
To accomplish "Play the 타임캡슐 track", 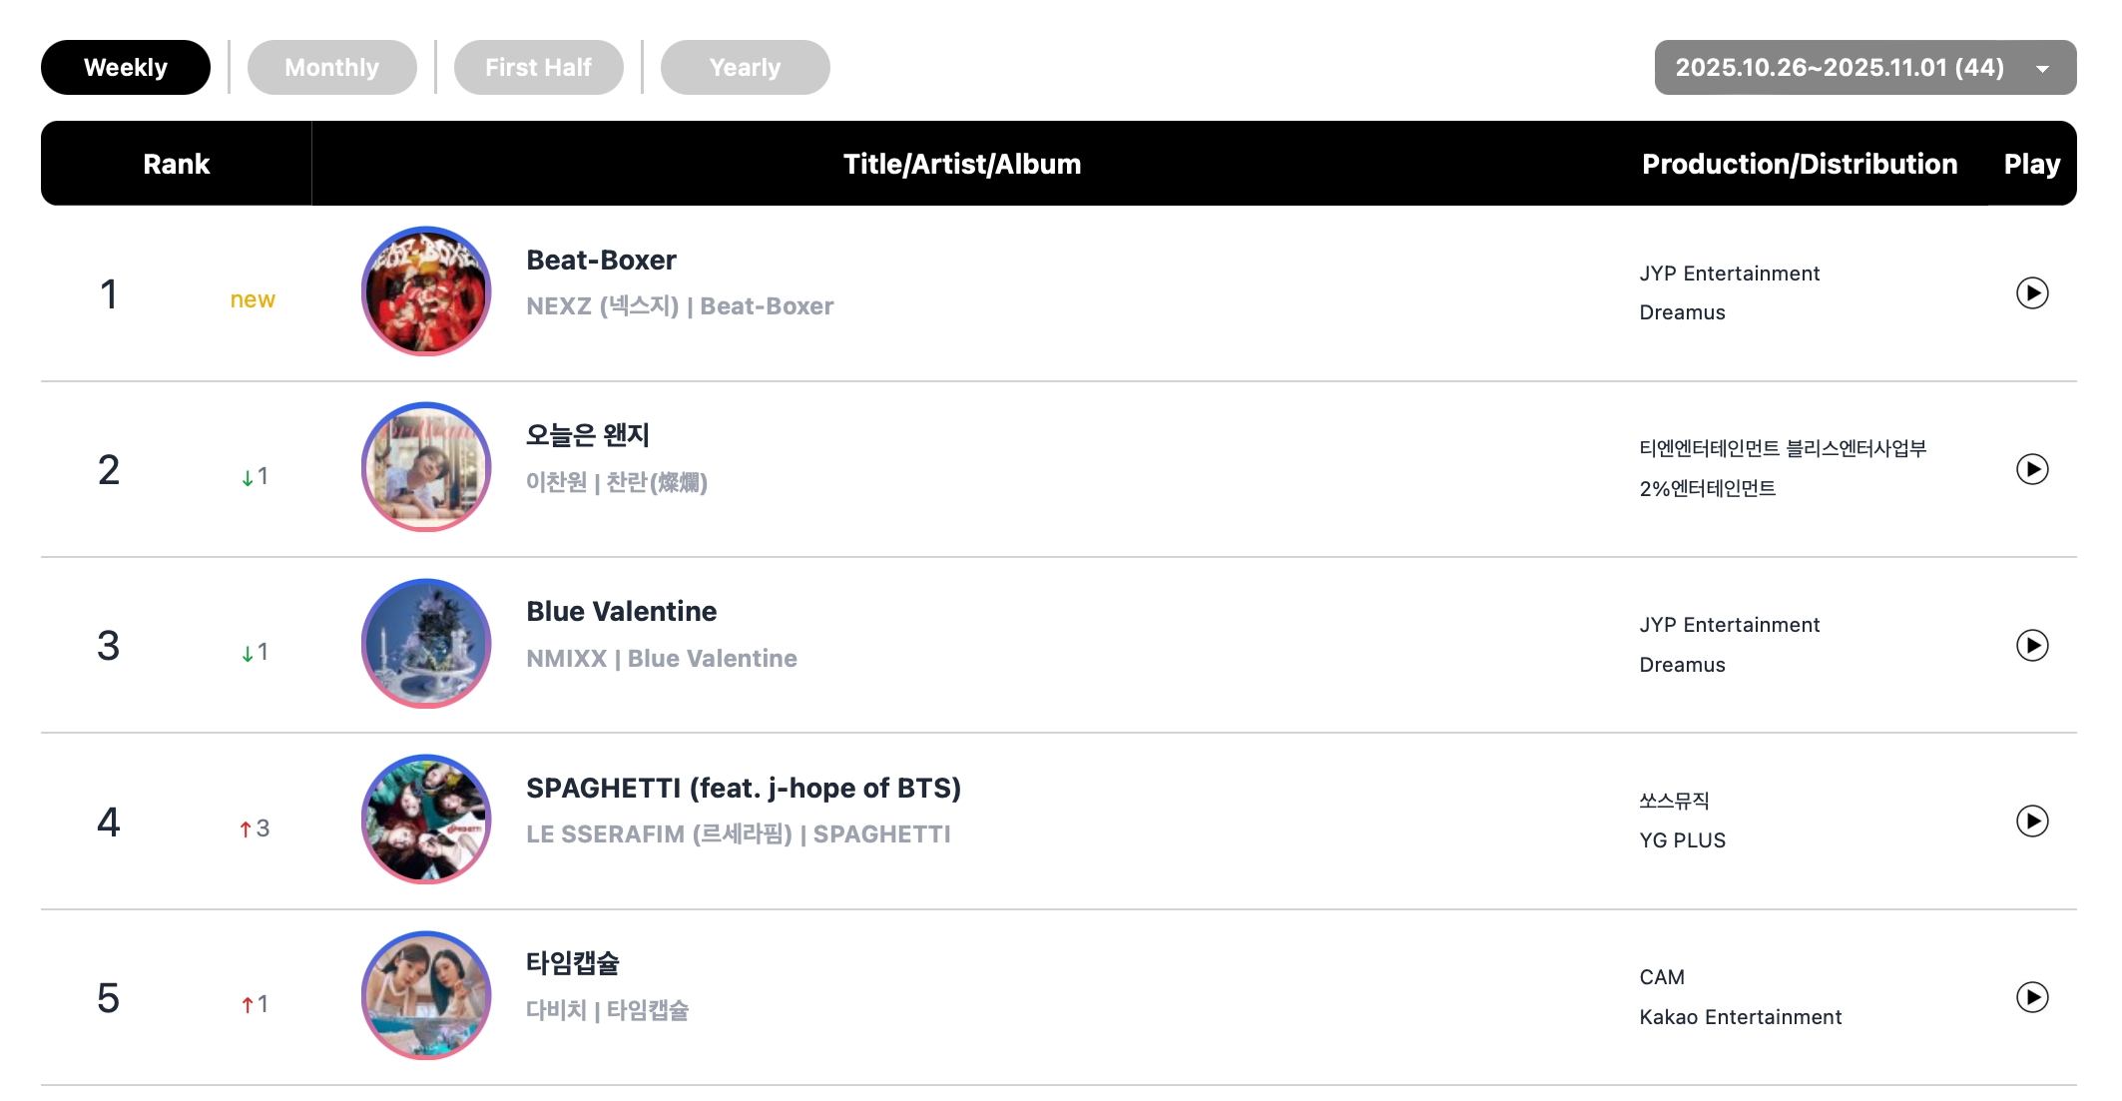I will [2031, 997].
